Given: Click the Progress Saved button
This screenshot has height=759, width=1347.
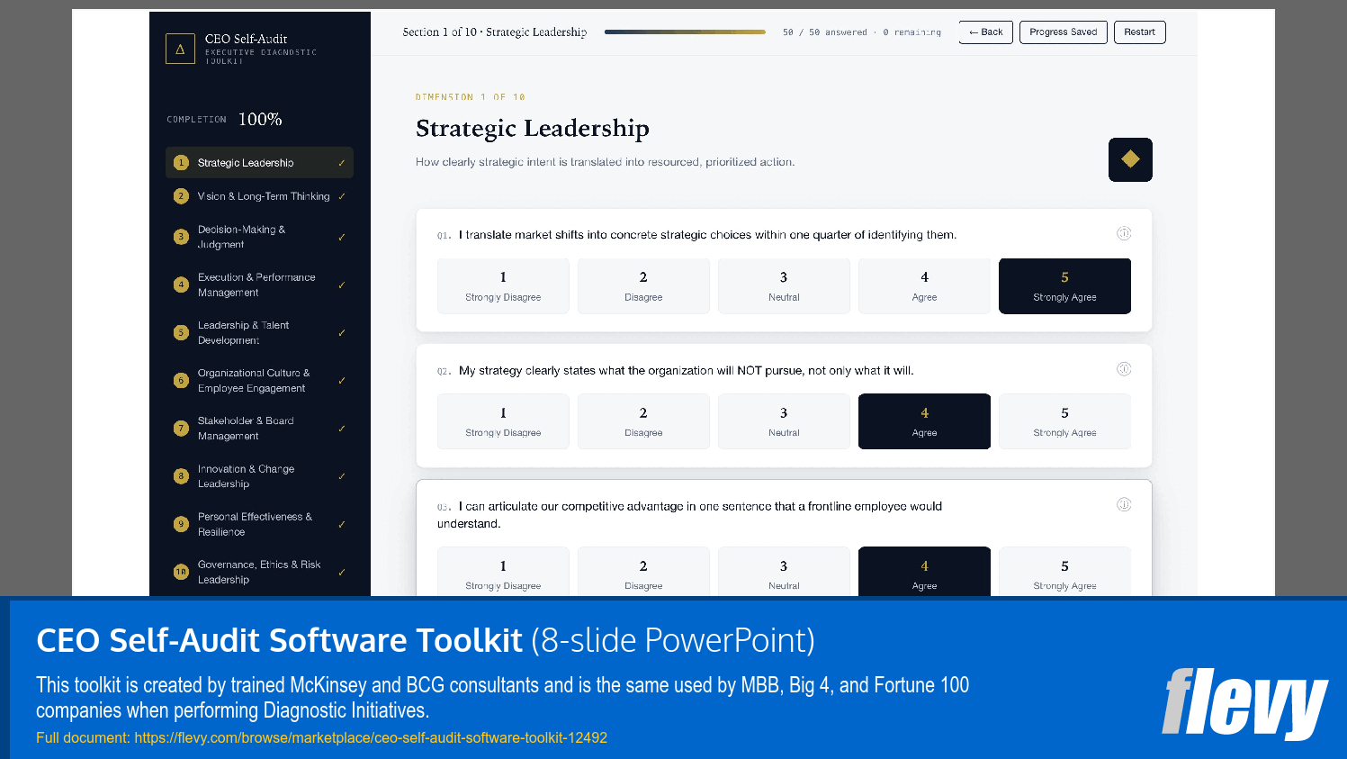Looking at the screenshot, I should (1064, 32).
